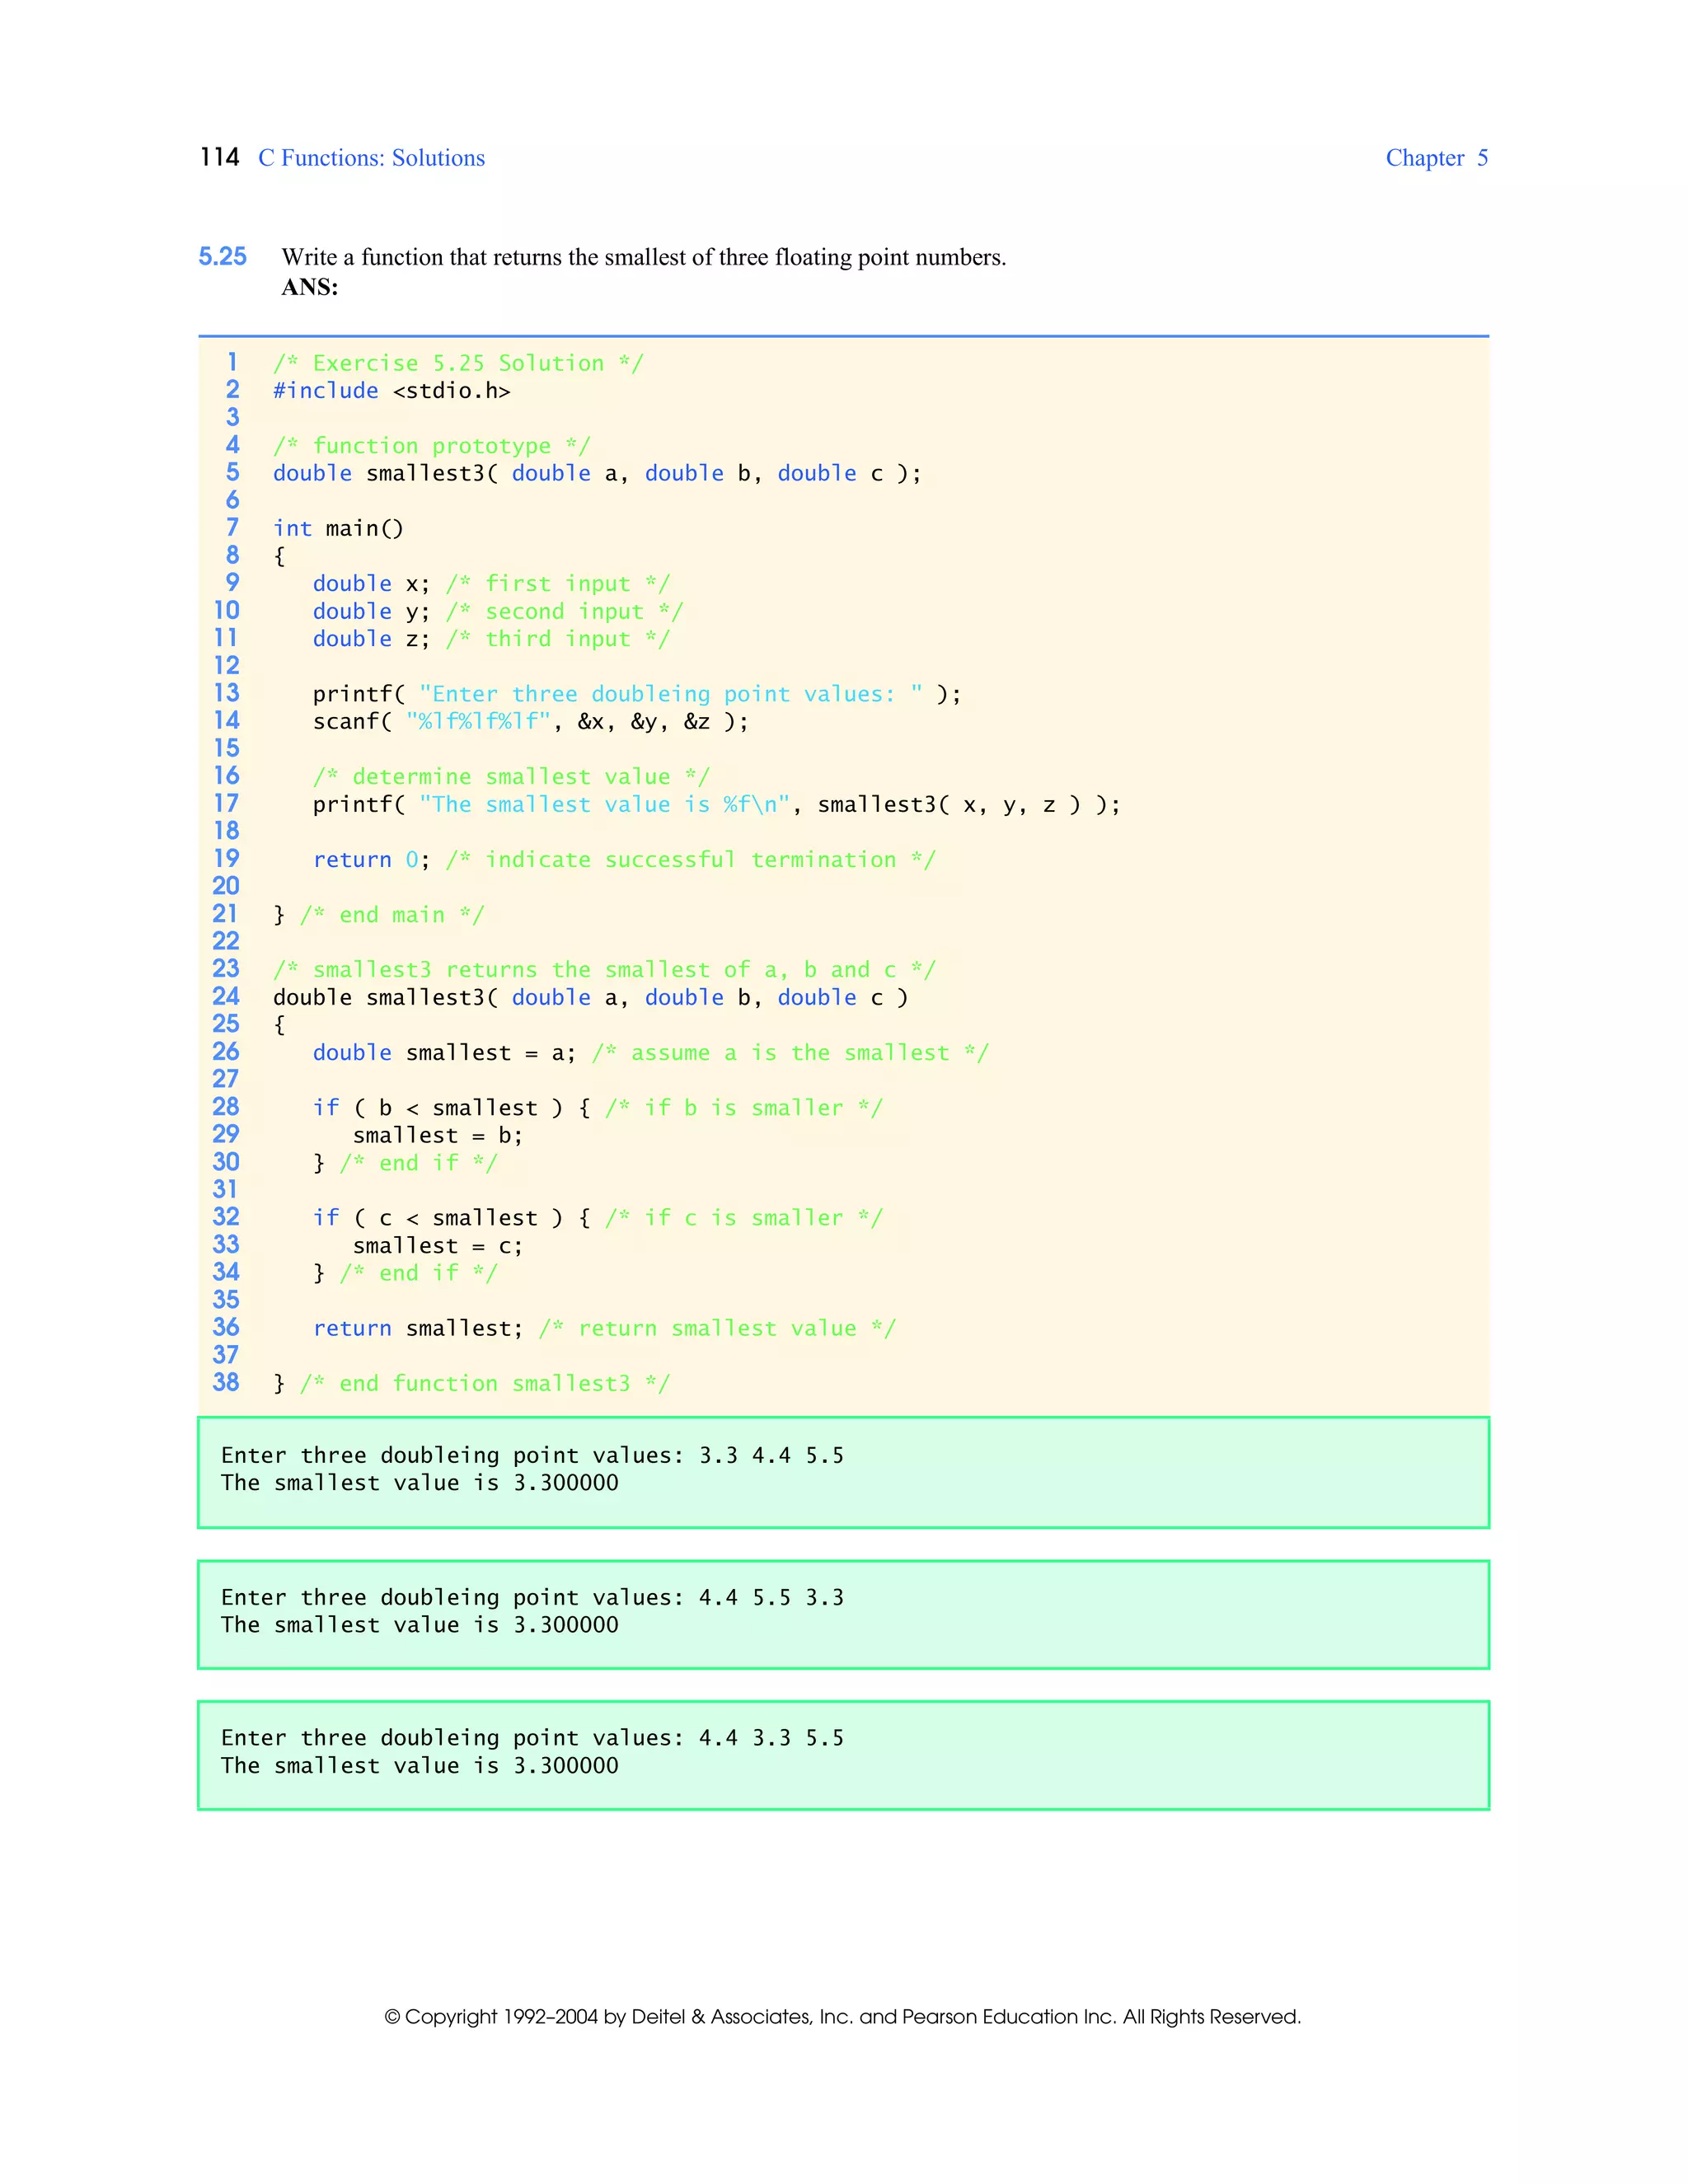Click the comment 'smallest3 returns the smallest of a, b and c'
1688x2184 pixels.
[604, 970]
